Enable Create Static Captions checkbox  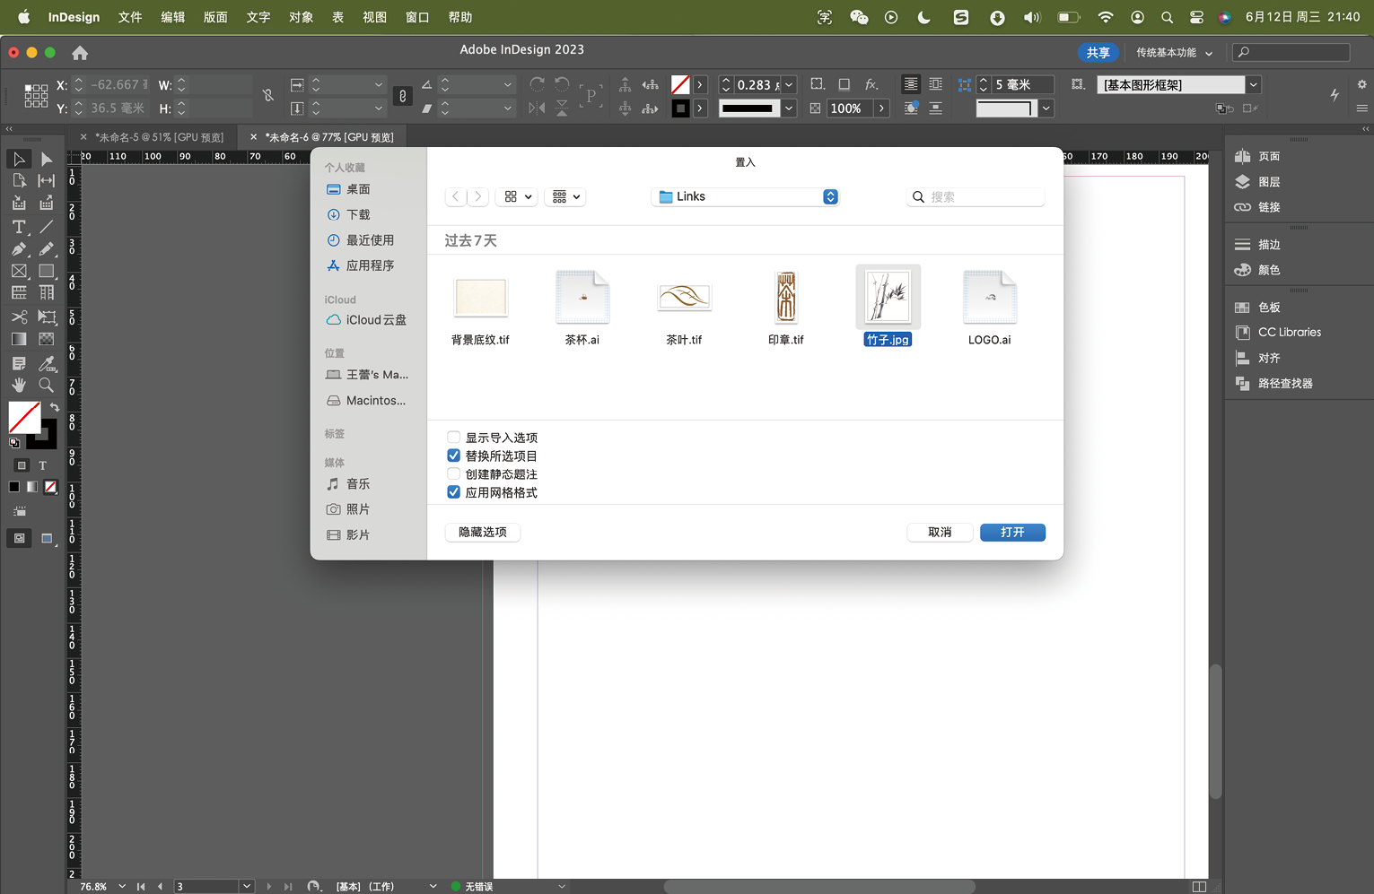click(454, 474)
